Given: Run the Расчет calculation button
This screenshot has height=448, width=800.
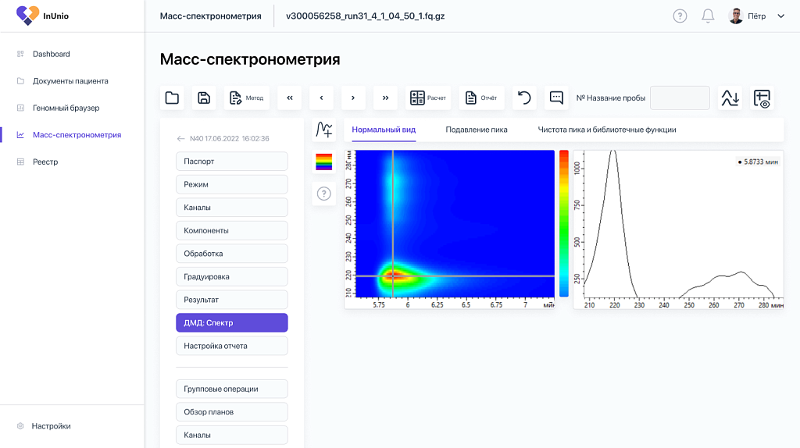Looking at the screenshot, I should [x=428, y=98].
